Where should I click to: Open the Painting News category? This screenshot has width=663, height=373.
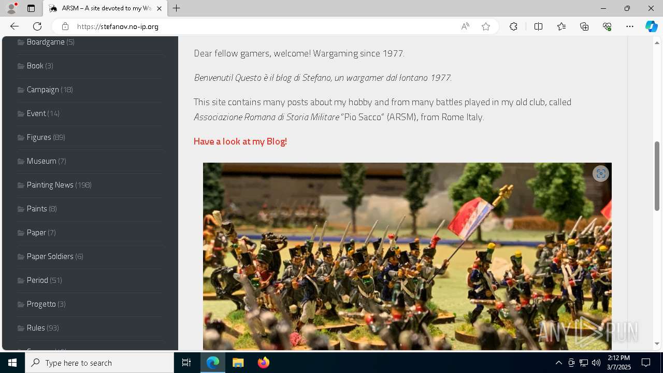50,185
